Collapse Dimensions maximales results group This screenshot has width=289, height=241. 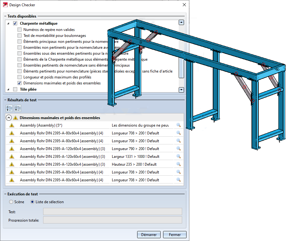pyautogui.click(x=9, y=118)
